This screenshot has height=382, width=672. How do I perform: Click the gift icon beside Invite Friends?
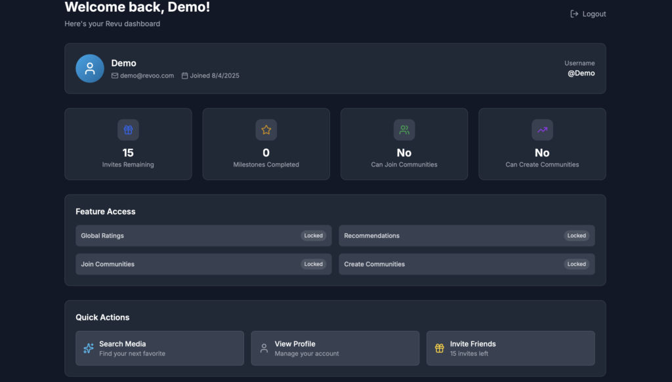pyautogui.click(x=440, y=349)
